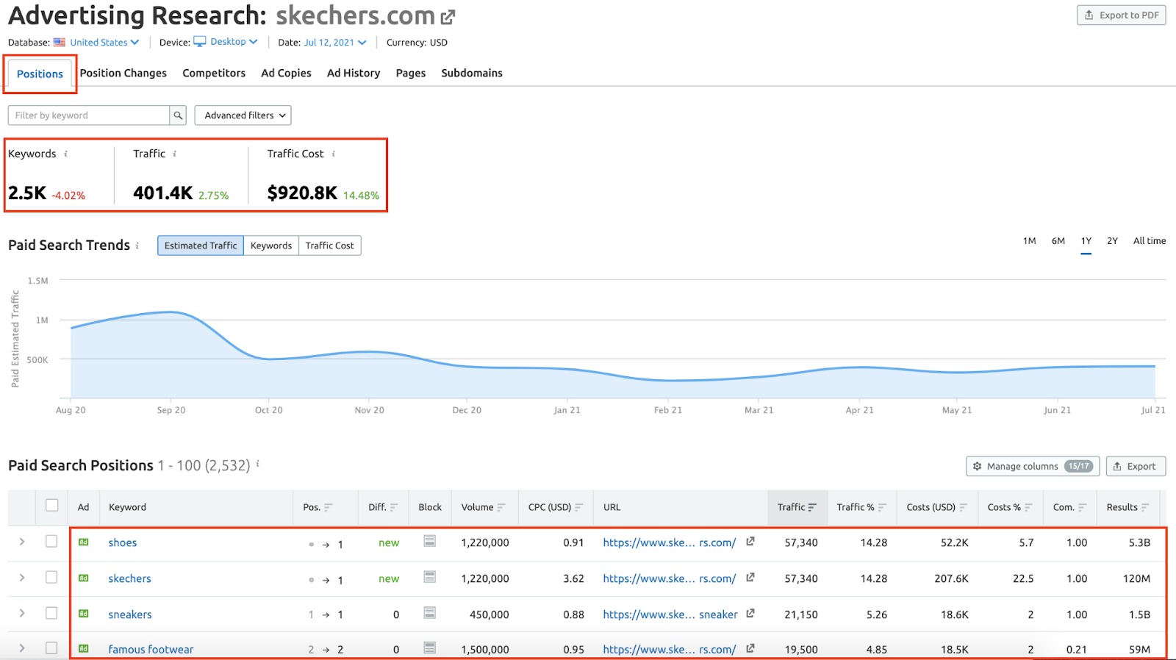Click Export to PDF button
The width and height of the screenshot is (1176, 660).
click(1122, 15)
